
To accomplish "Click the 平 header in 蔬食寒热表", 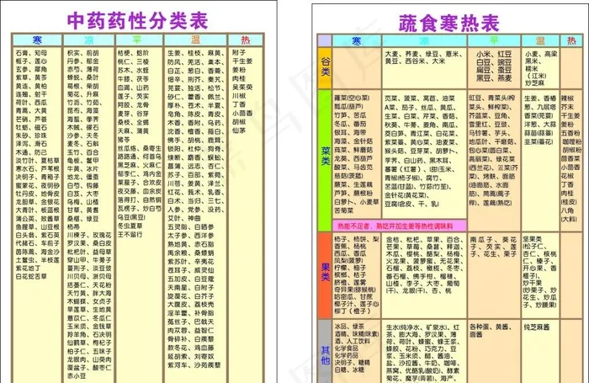I will pyautogui.click(x=494, y=40).
